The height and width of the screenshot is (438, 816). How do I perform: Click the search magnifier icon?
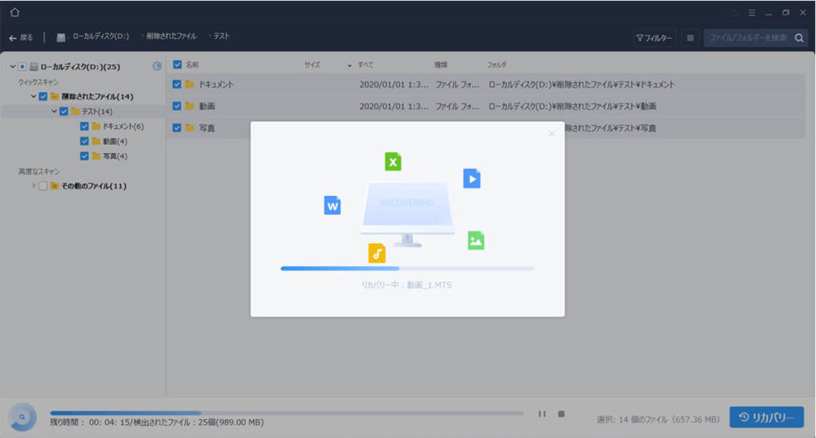pyautogui.click(x=799, y=38)
